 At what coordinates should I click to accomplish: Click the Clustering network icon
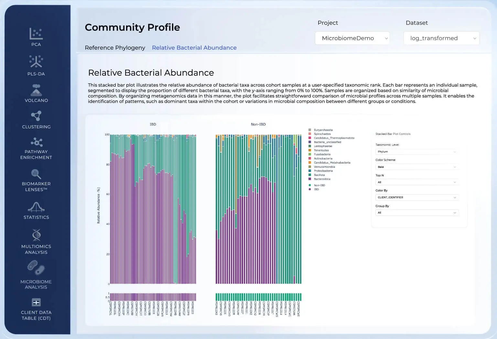36,116
